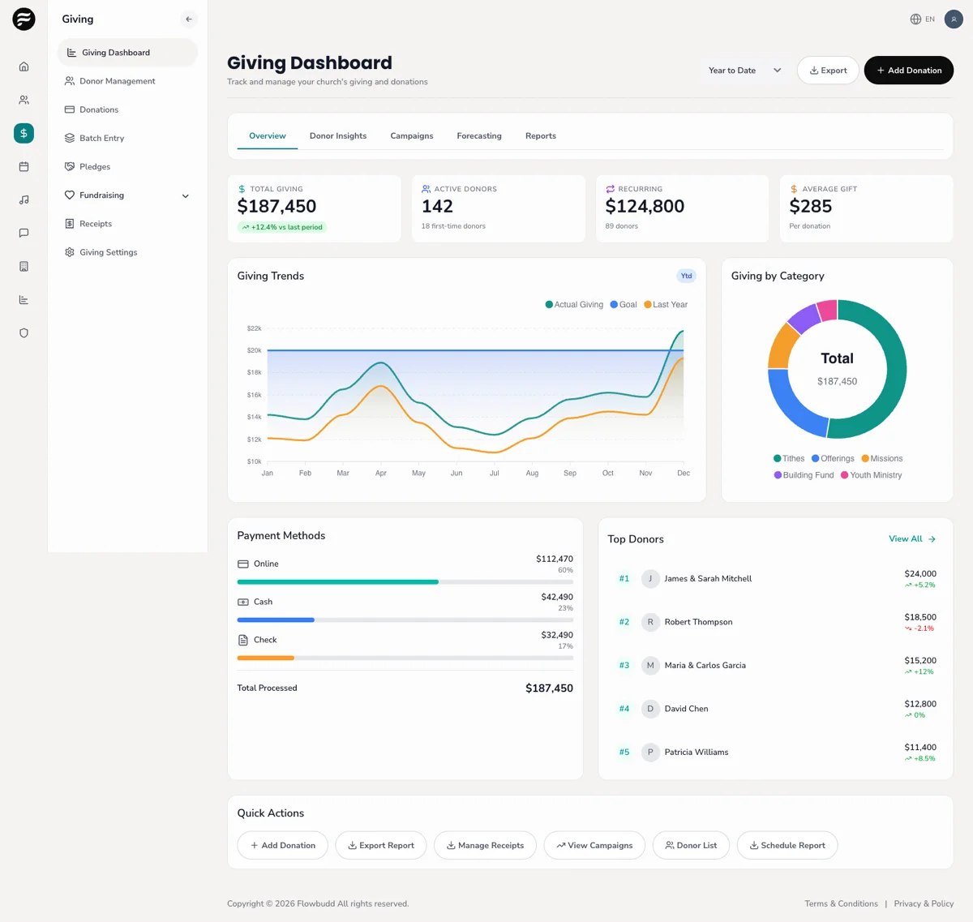Open the Calendar section in the sidebar
The height and width of the screenshot is (922, 973).
[24, 166]
